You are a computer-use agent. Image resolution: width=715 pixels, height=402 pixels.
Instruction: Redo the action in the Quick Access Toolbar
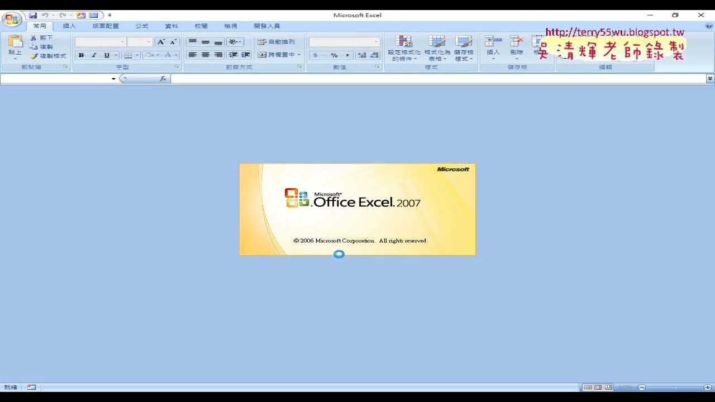63,15
